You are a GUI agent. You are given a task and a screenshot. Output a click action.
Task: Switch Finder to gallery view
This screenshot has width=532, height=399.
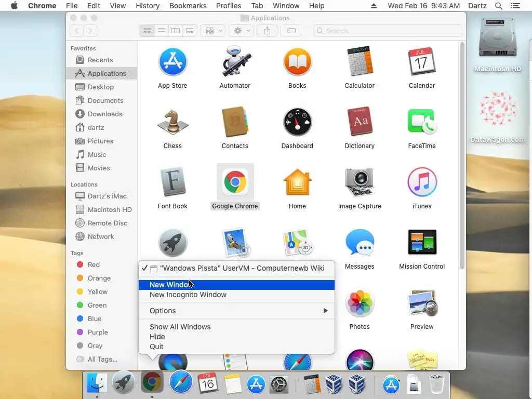(190, 31)
